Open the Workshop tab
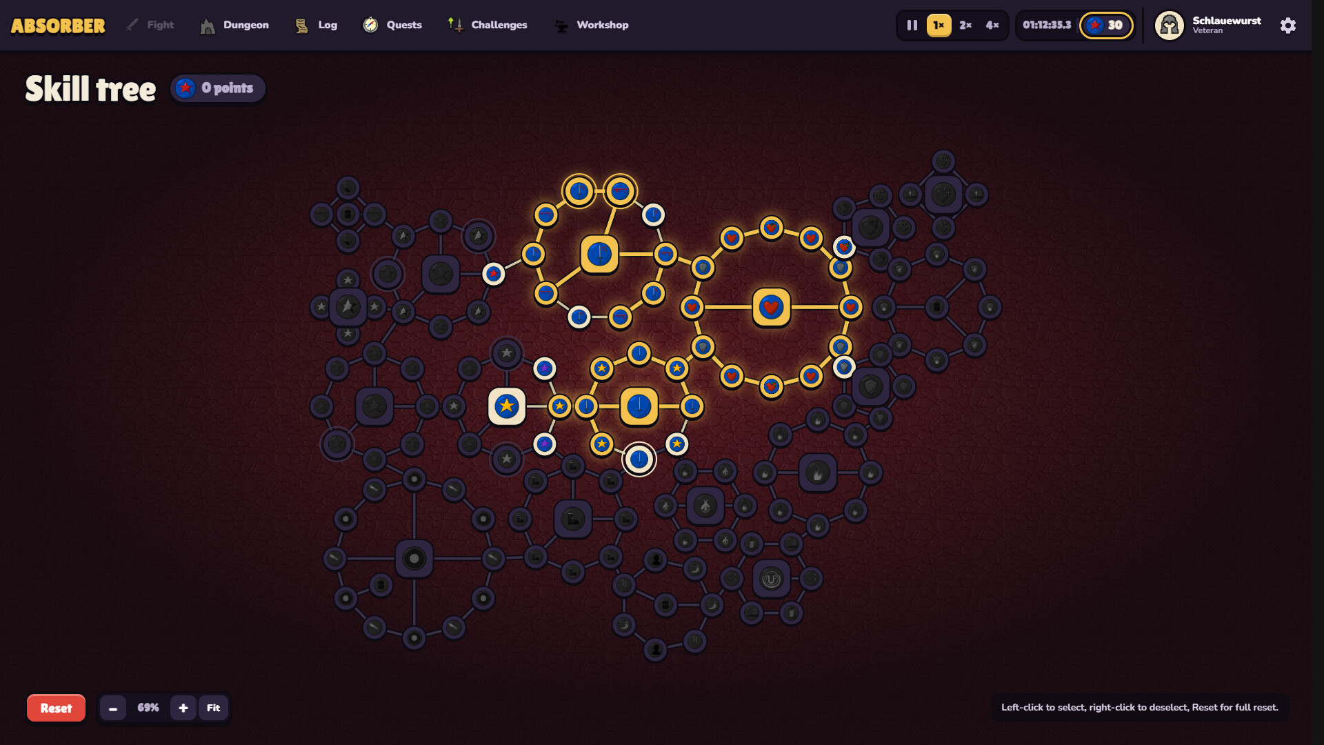 coord(592,25)
